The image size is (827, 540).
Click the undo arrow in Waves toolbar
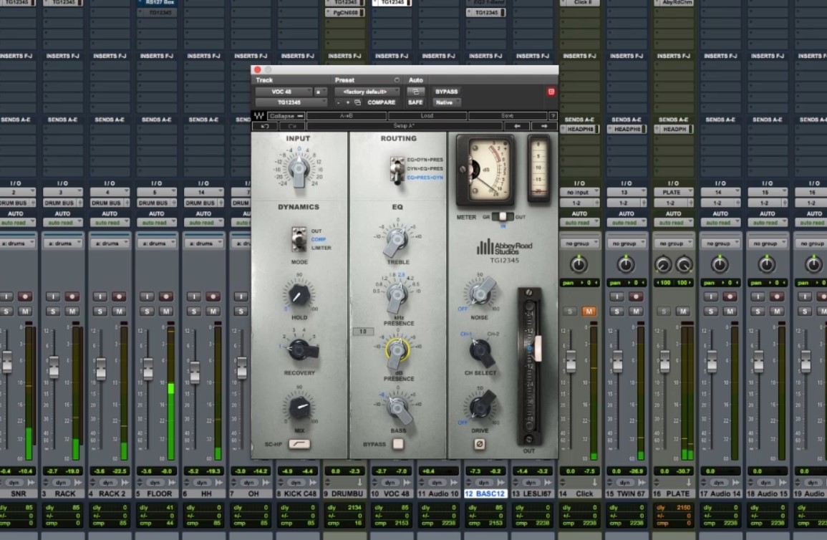click(266, 126)
